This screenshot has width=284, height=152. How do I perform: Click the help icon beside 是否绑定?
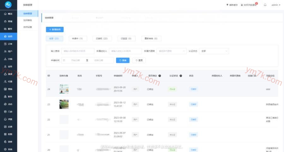pyautogui.click(x=160, y=76)
